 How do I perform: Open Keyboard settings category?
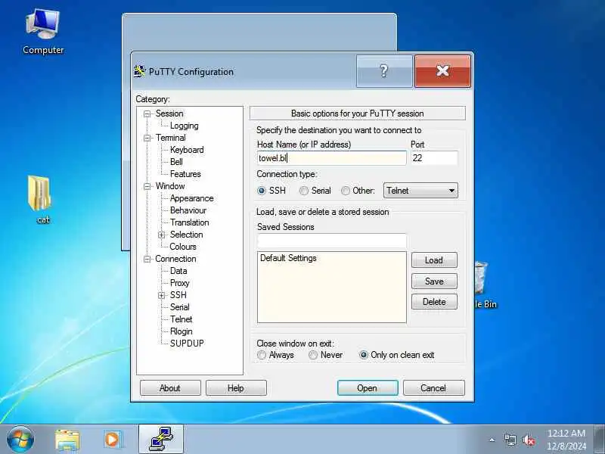click(x=187, y=150)
